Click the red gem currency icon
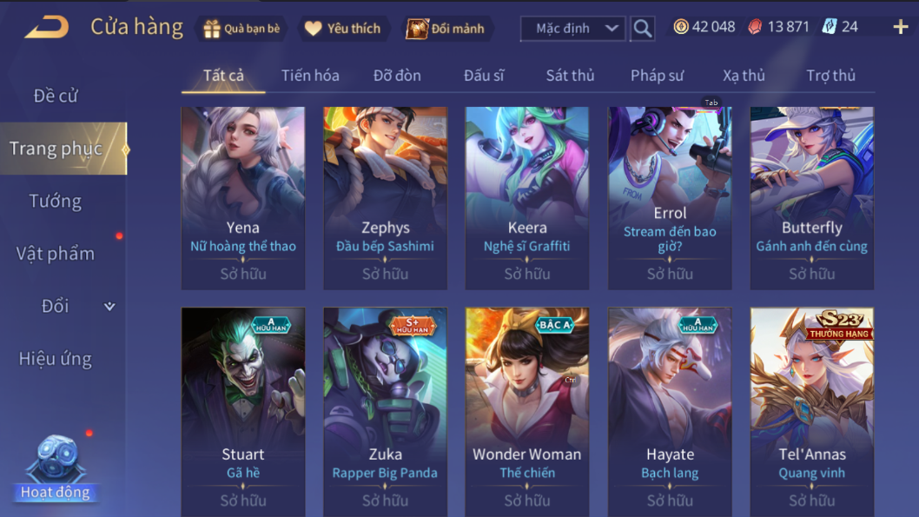This screenshot has height=517, width=919. coord(755,27)
